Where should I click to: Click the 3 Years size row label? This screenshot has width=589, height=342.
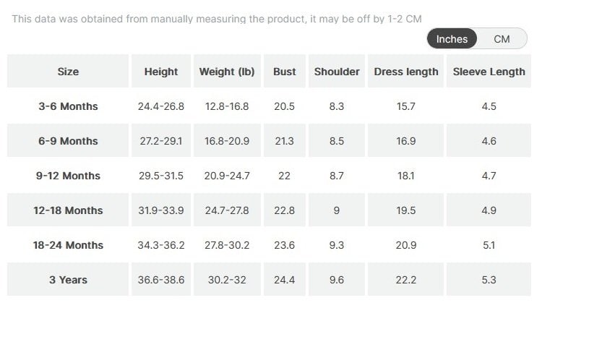tap(68, 280)
